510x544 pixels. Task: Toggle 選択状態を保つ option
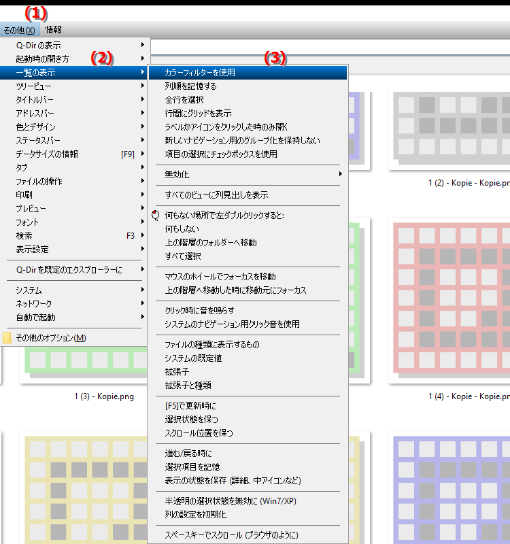(248, 419)
